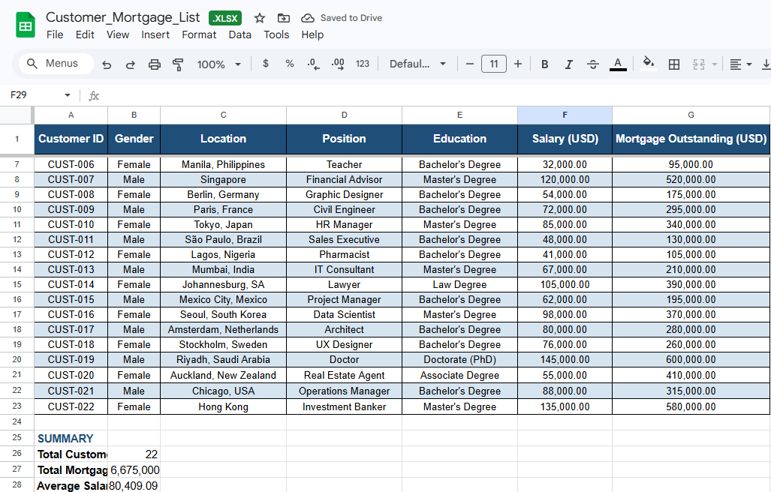Select the Doctorate (PhD) cell
This screenshot has height=492, width=771.
tap(459, 360)
